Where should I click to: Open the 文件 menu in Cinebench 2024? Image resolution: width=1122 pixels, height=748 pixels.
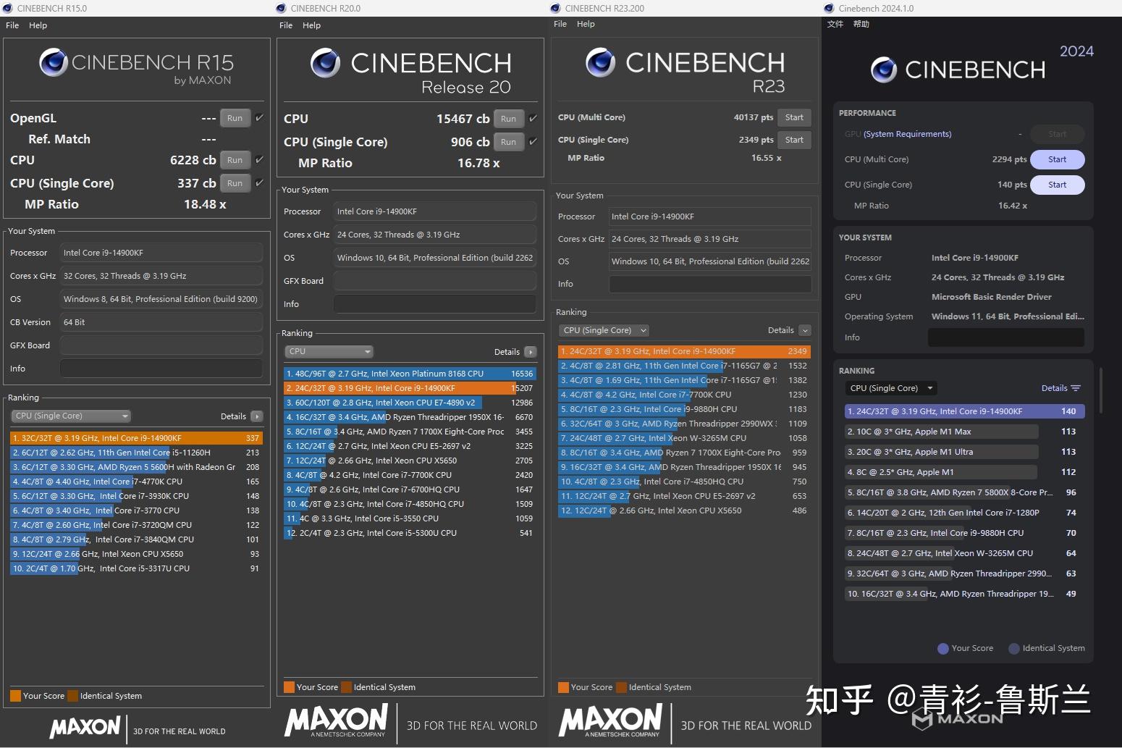coord(835,24)
